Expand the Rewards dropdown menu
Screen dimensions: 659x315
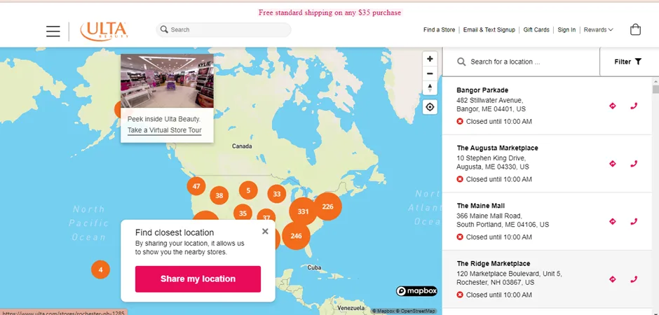coord(598,30)
